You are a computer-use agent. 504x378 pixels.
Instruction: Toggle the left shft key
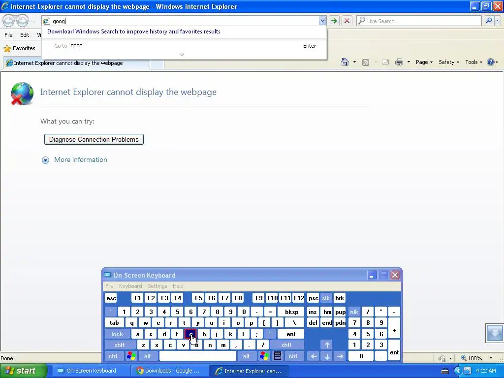(119, 345)
